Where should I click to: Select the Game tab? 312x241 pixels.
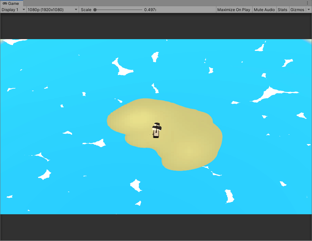click(11, 3)
